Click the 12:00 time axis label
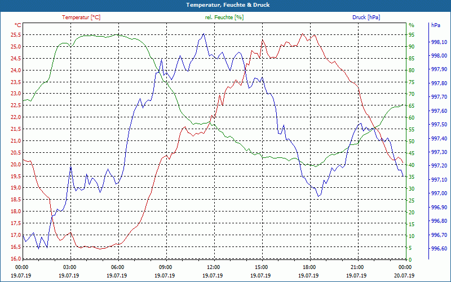 [x=213, y=267]
